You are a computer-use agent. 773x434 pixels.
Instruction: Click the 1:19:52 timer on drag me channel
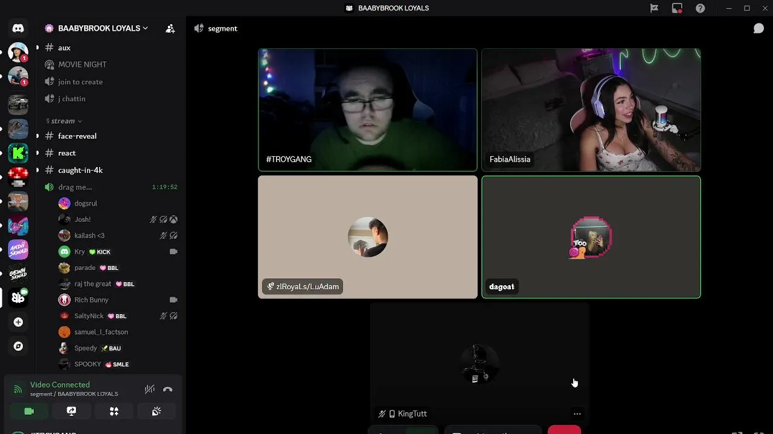tap(165, 187)
